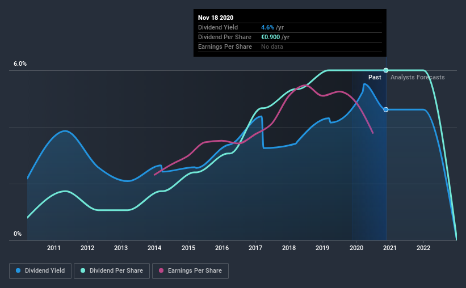466x288 pixels.
Task: Click the 'No data' earnings value in tooltip
Action: coord(272,46)
